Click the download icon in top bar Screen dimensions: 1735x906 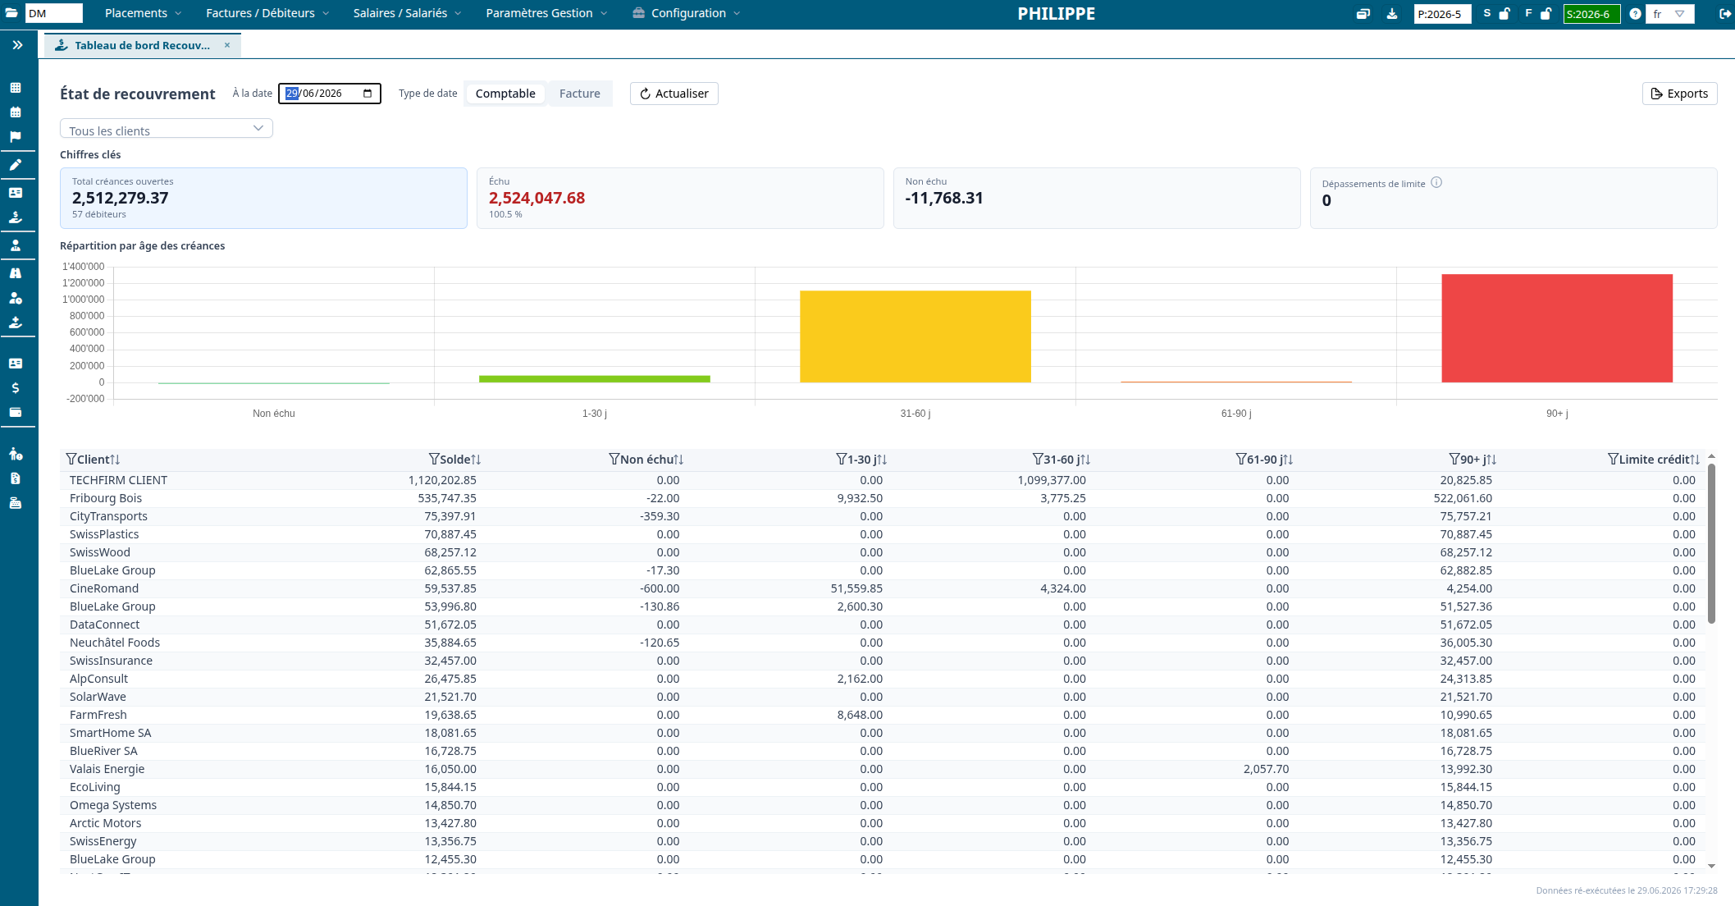[1392, 14]
